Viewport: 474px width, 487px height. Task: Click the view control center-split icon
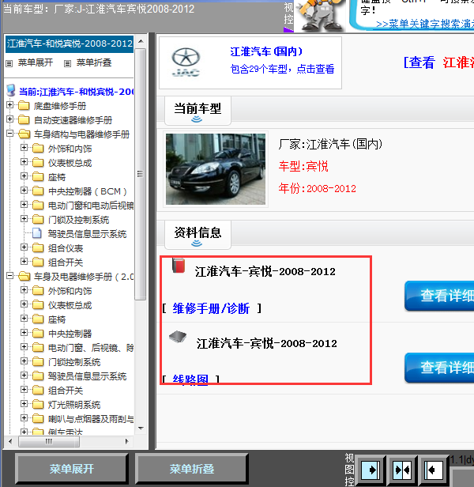tap(402, 470)
